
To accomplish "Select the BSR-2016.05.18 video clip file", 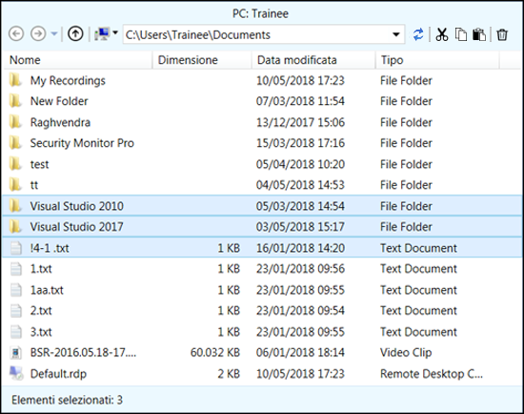I will 262,352.
